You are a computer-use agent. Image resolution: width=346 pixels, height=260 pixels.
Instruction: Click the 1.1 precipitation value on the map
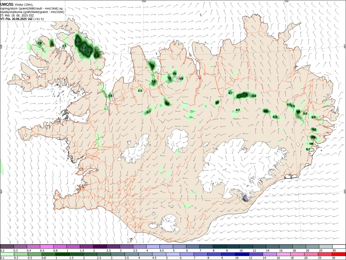[x=169, y=78]
